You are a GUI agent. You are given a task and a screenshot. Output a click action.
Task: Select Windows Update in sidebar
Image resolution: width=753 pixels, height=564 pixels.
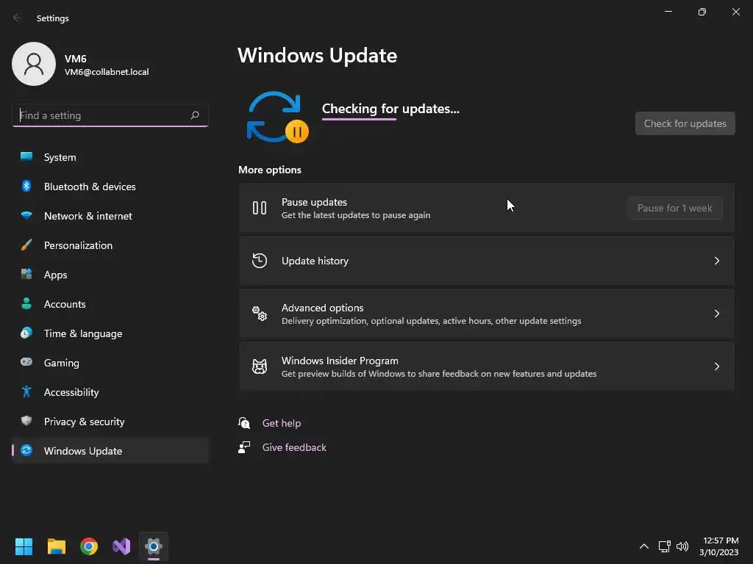pyautogui.click(x=110, y=450)
